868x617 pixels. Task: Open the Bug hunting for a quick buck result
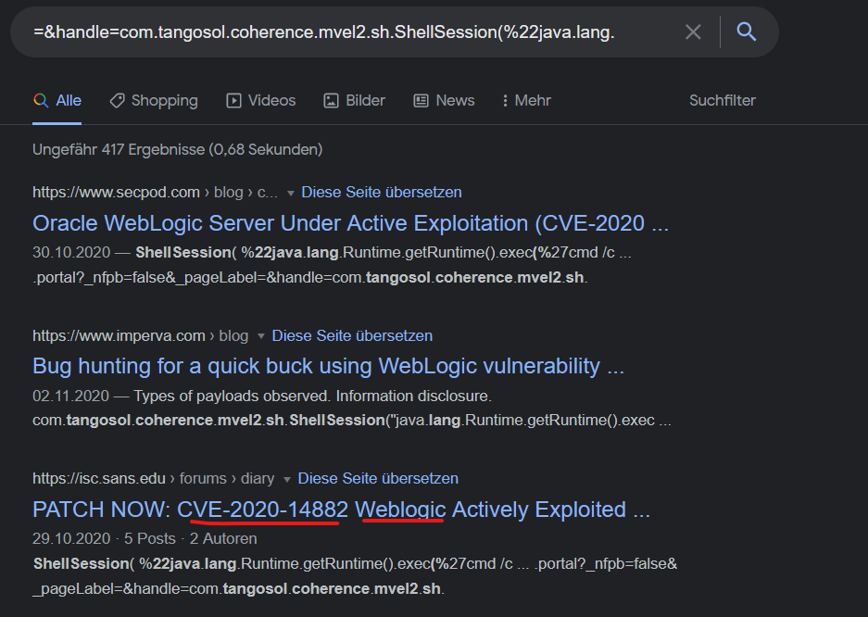click(x=328, y=366)
